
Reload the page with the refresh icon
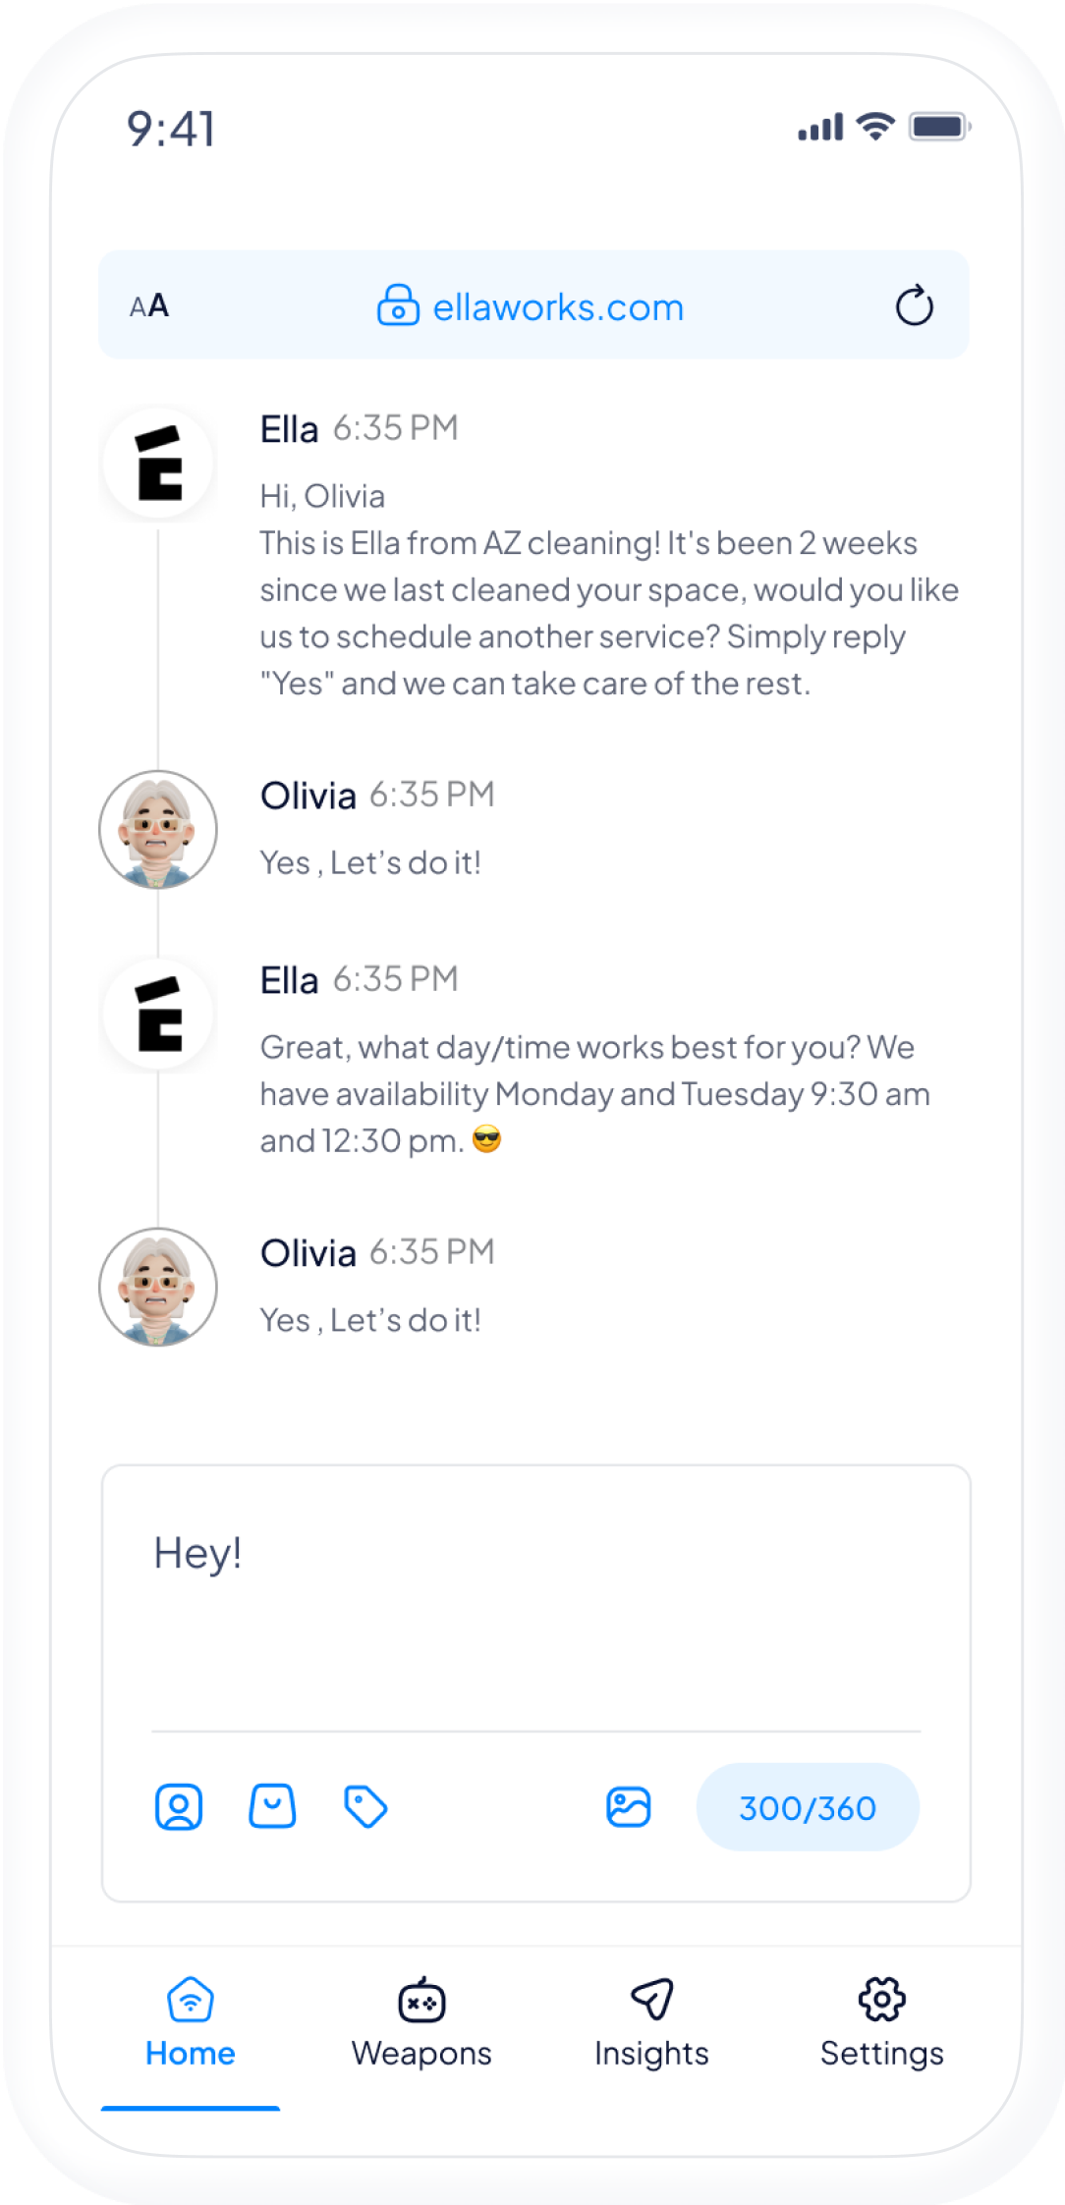click(914, 305)
